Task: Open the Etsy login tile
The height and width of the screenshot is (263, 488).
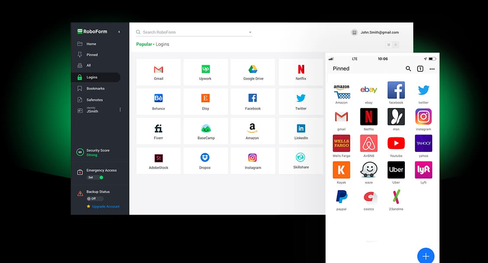Action: pos(205,101)
